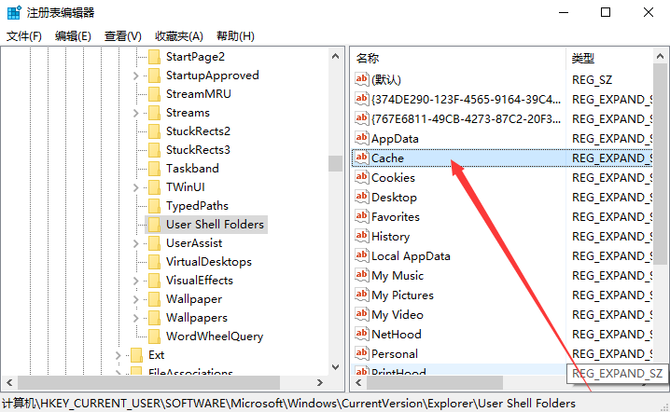Image resolution: width=670 pixels, height=412 pixels.
Task: Click the folder icon for StuckRects2
Action: click(x=154, y=131)
